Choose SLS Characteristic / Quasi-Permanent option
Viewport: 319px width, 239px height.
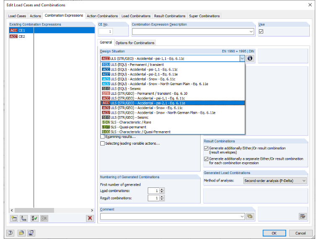click(x=173, y=132)
